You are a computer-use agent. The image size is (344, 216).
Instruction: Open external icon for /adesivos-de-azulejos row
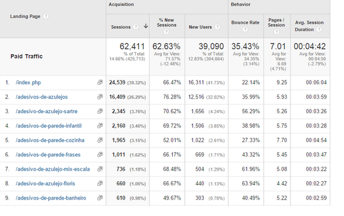pyautogui.click(x=100, y=97)
